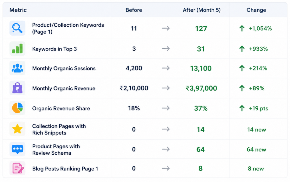Viewport: 290px width, 182px height.
Task: Click the green bar chart icon
Action: (x=17, y=49)
